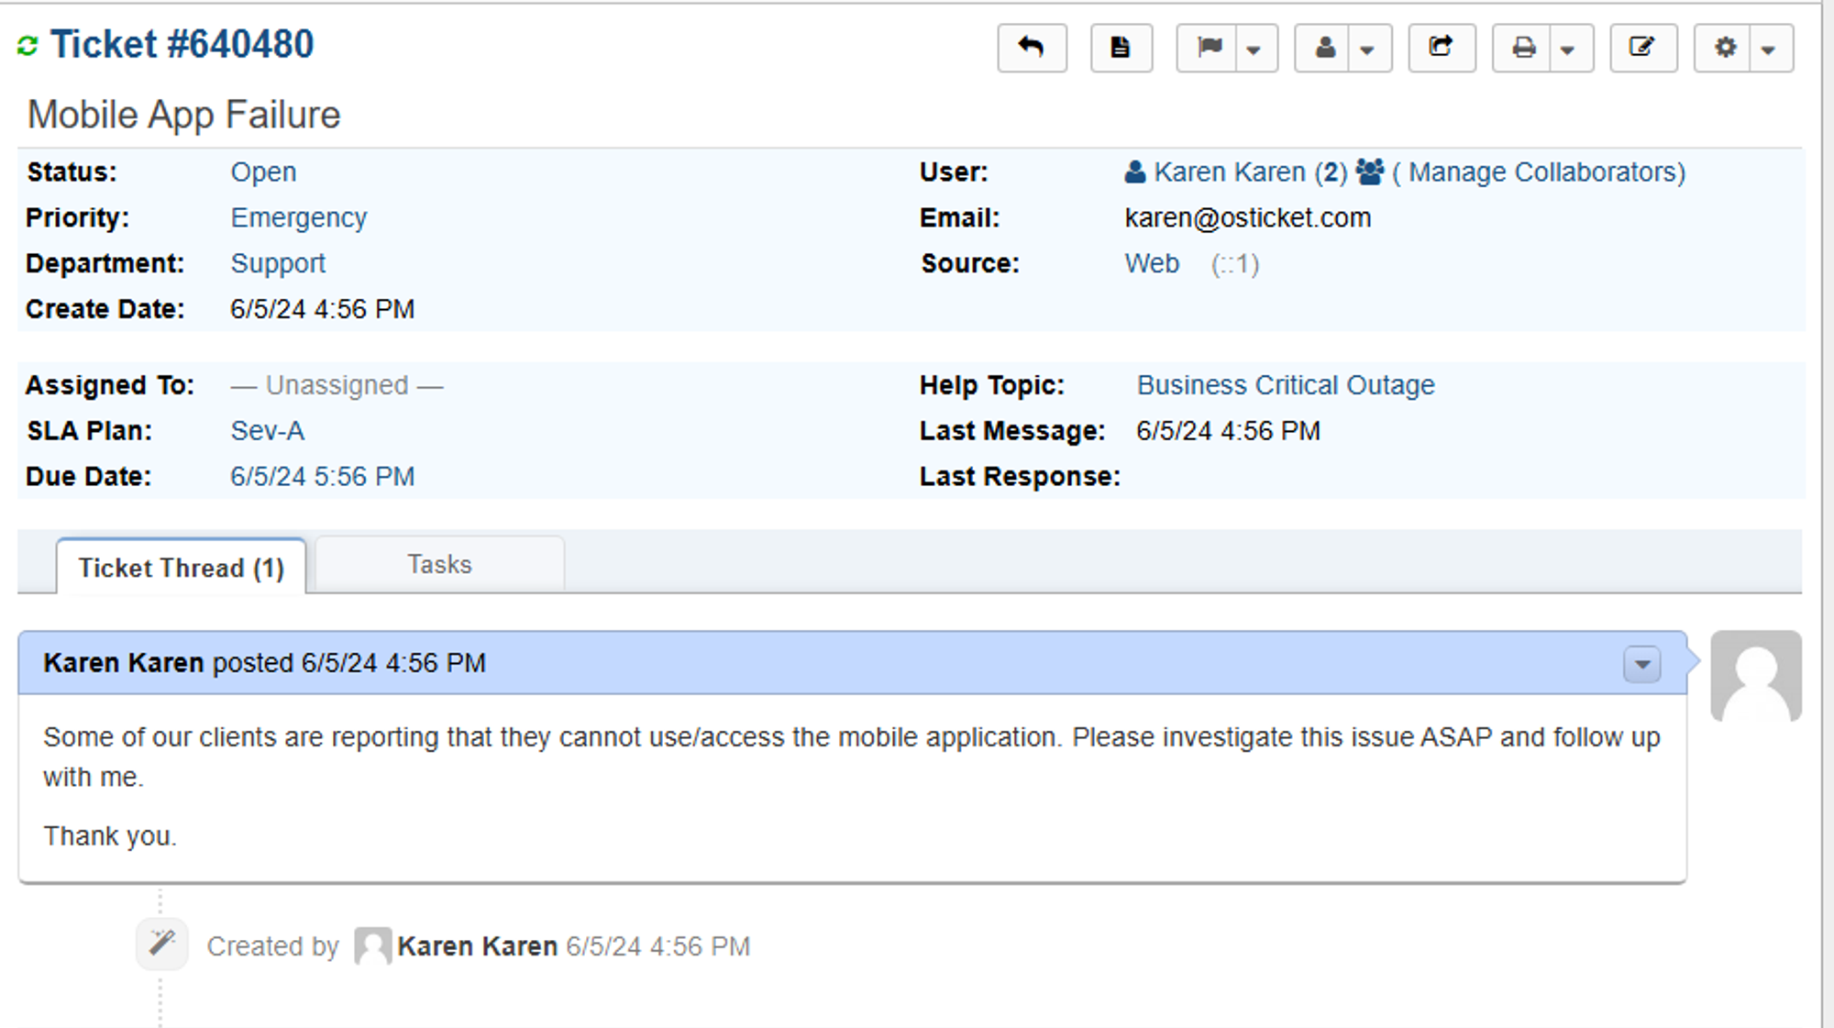Click Karen Karen's avatar thumbnail
Image resolution: width=1834 pixels, height=1028 pixels.
coord(1755,677)
